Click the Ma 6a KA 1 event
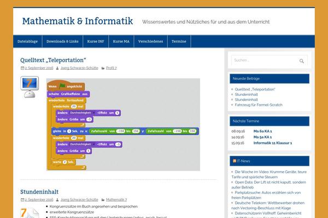328x218 pixels. 262,131
